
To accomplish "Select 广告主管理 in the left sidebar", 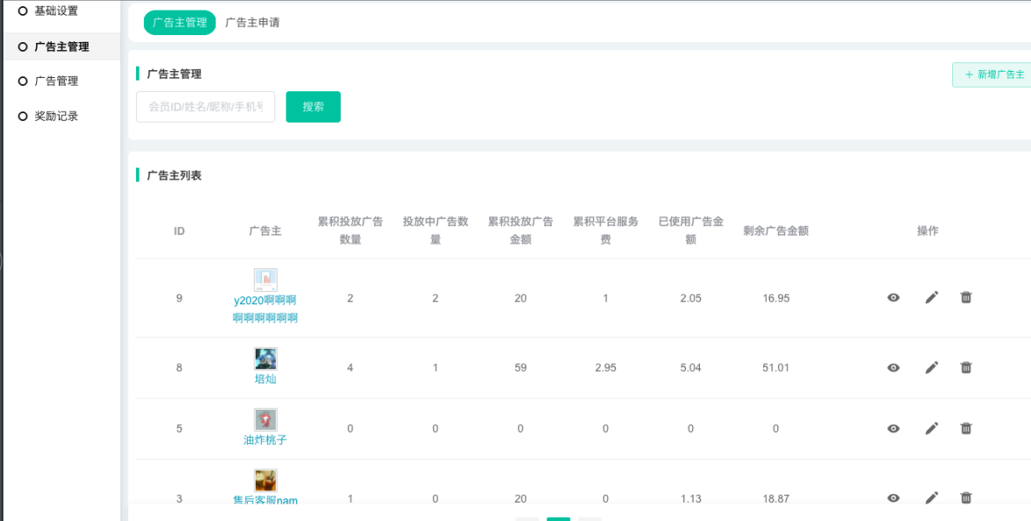I will tap(61, 46).
